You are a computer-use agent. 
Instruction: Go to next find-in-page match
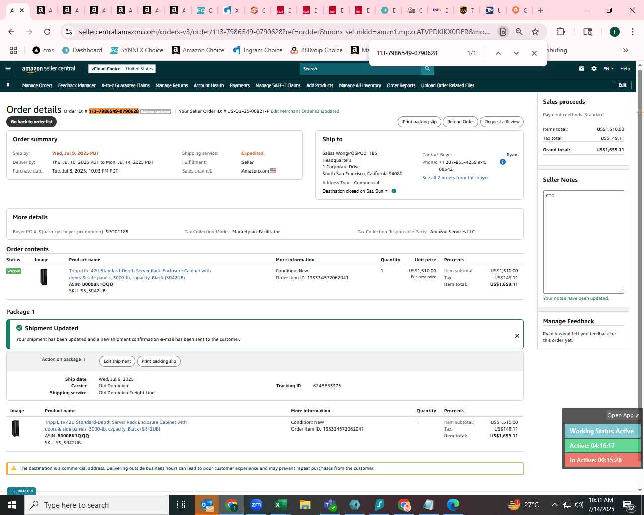(x=516, y=53)
